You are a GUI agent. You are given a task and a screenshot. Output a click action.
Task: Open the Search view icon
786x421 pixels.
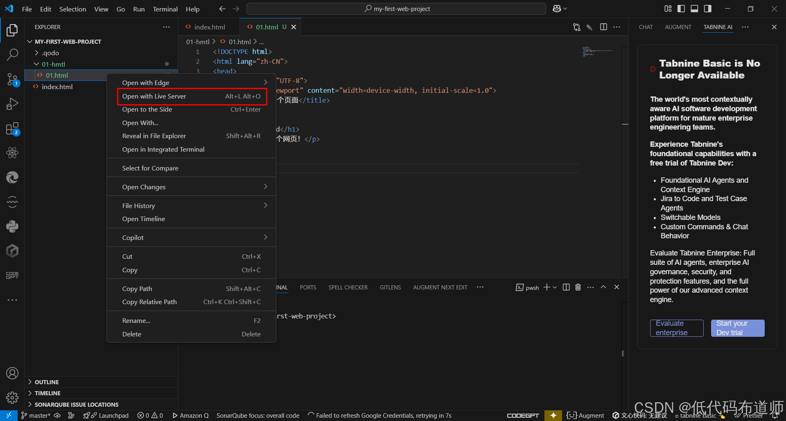[12, 55]
